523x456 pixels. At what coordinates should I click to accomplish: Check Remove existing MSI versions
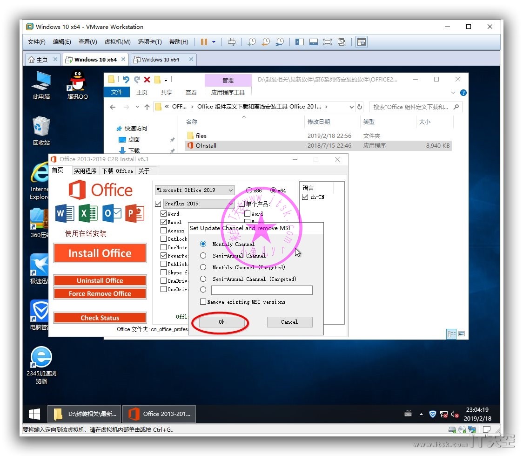(203, 302)
